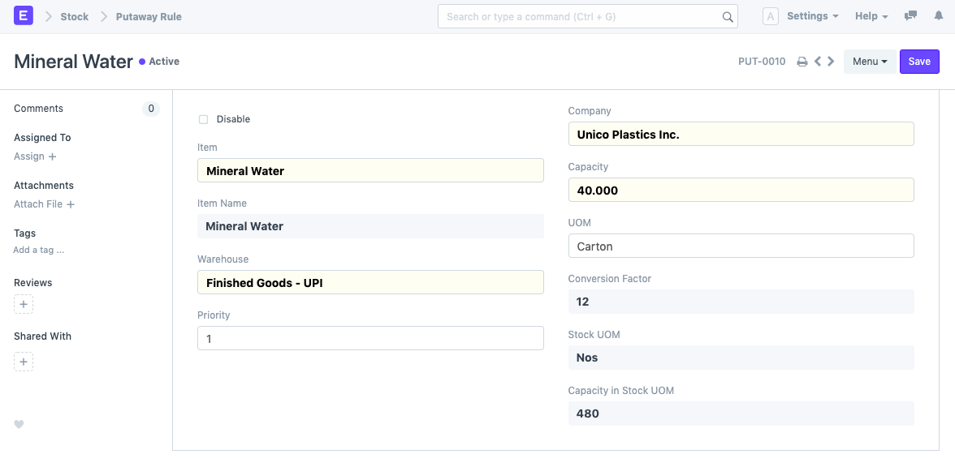Navigate to Putaway Rule breadcrumb
The image size is (955, 467).
tap(149, 16)
